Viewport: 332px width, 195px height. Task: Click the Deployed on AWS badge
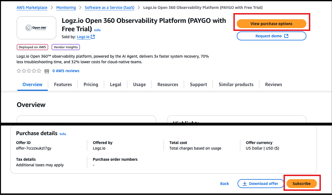click(x=32, y=47)
